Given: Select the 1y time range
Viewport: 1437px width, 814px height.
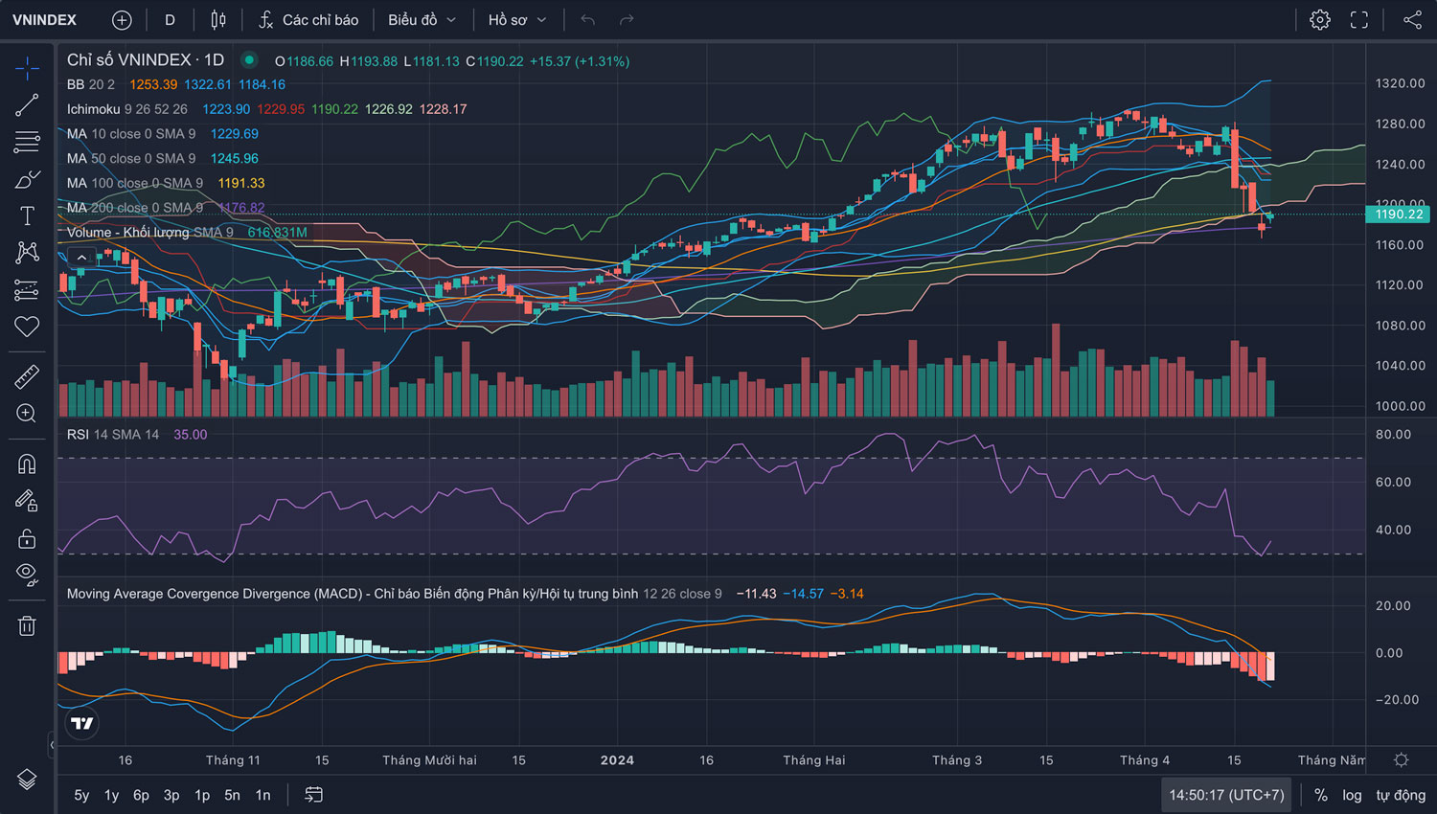Looking at the screenshot, I should [x=111, y=795].
